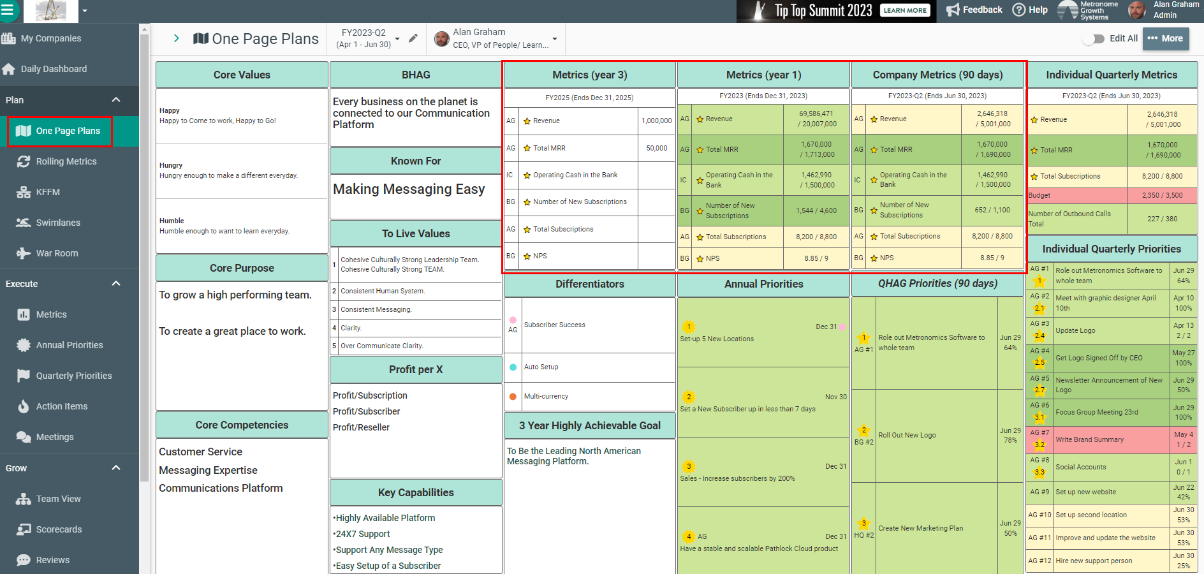Go to the War Room page
The height and width of the screenshot is (574, 1204).
coord(57,253)
